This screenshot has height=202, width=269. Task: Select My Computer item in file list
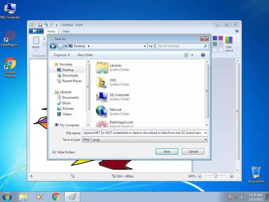[x=113, y=97]
